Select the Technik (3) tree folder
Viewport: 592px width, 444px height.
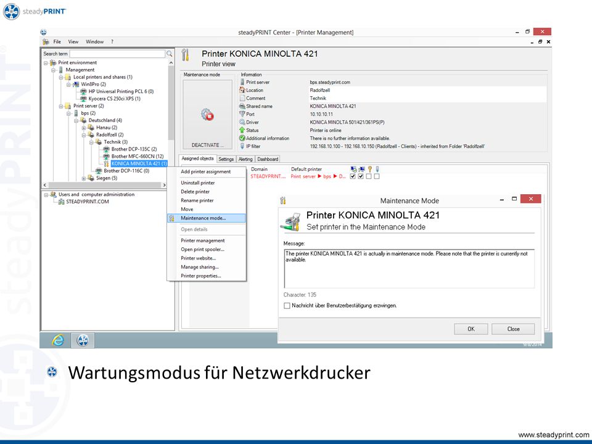click(116, 142)
